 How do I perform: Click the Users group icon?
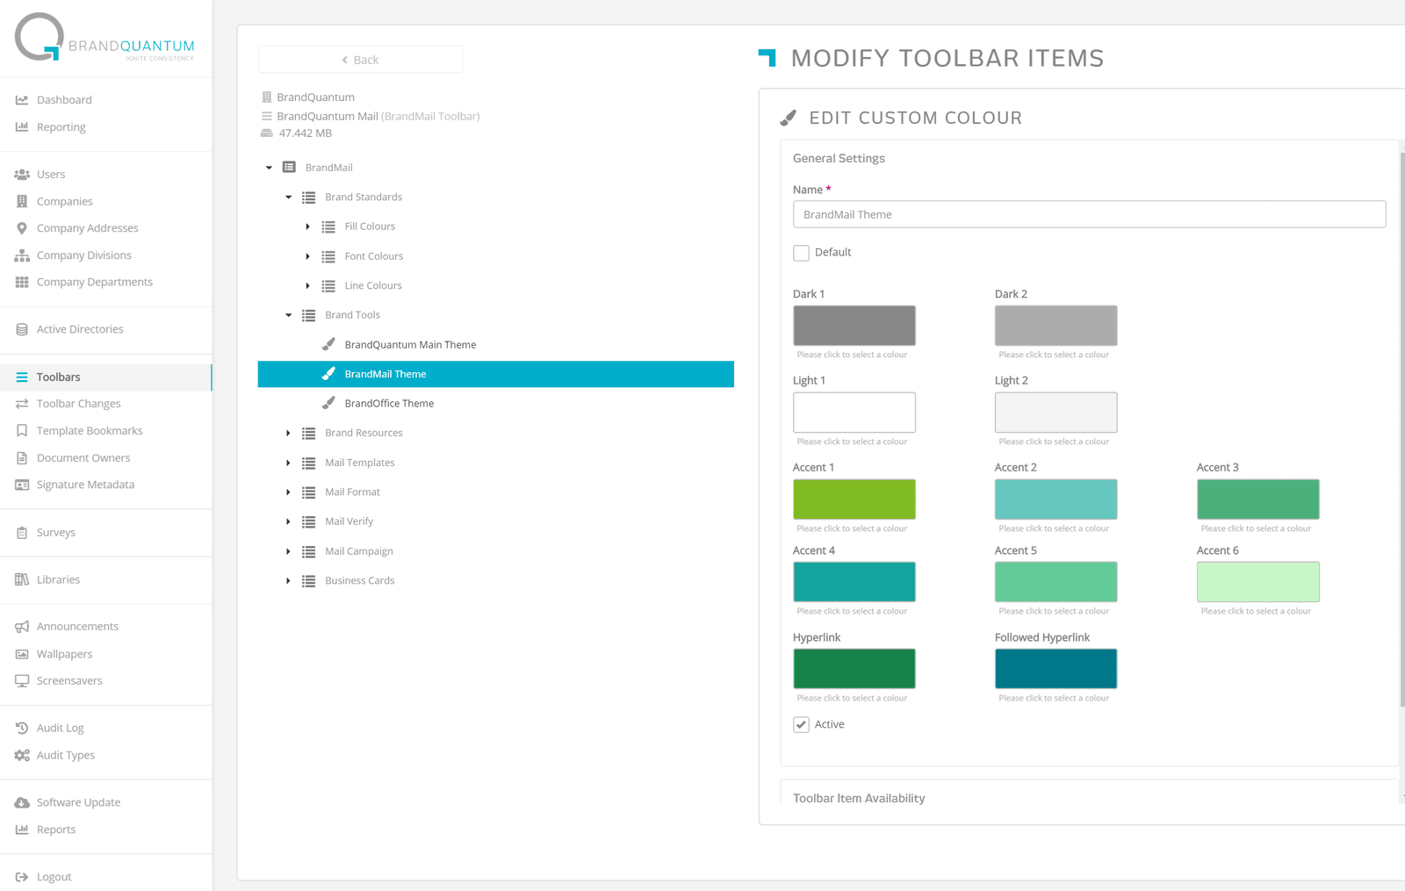click(22, 175)
